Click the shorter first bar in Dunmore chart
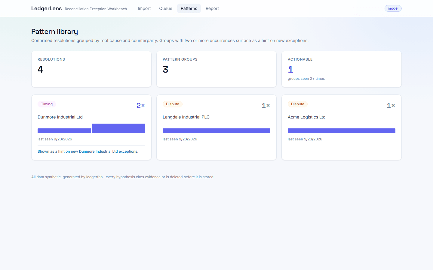Screen dimensions: 433x270 coord(64,131)
